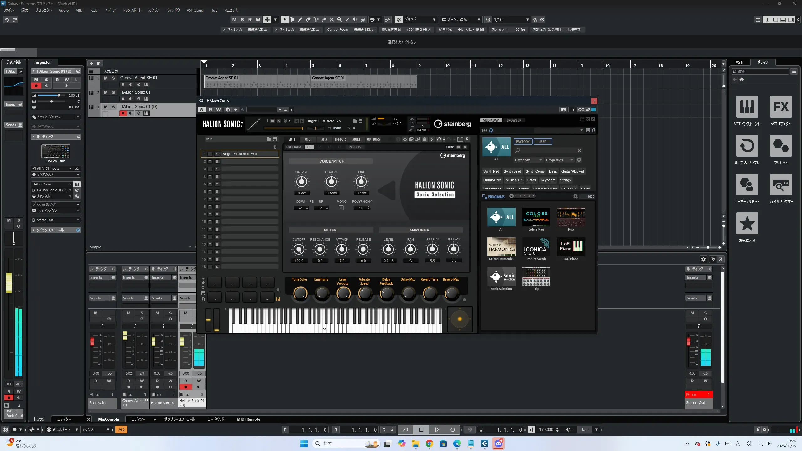Select the Glue tool

324,20
